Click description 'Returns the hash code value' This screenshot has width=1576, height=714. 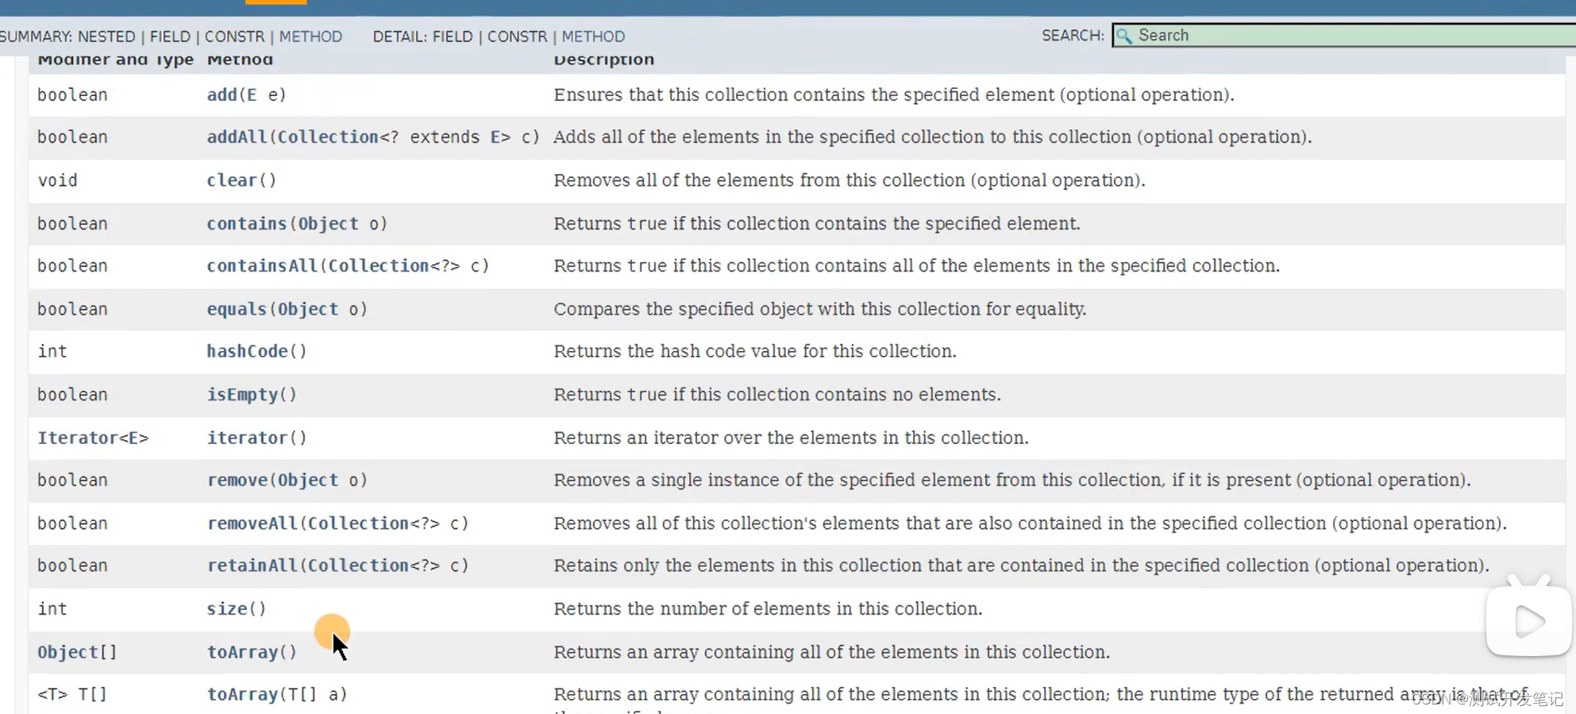755,351
